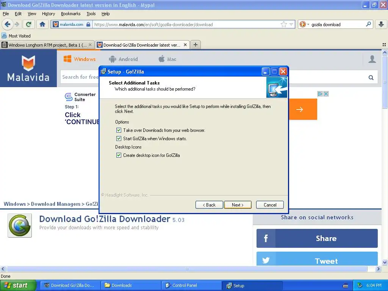Close the ad with the X icon

[x=326, y=94]
